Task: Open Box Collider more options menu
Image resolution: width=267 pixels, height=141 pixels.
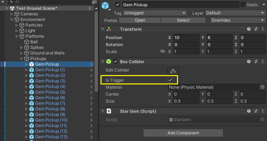Action: click(263, 61)
